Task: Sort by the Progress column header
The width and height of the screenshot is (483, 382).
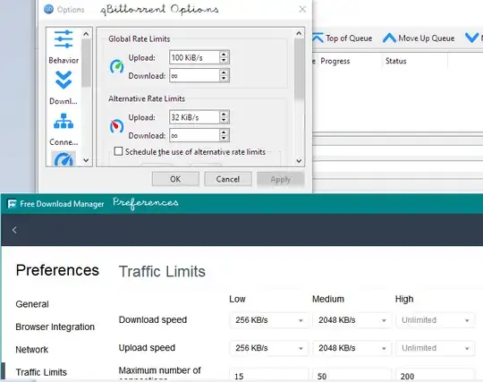Action: tap(335, 61)
